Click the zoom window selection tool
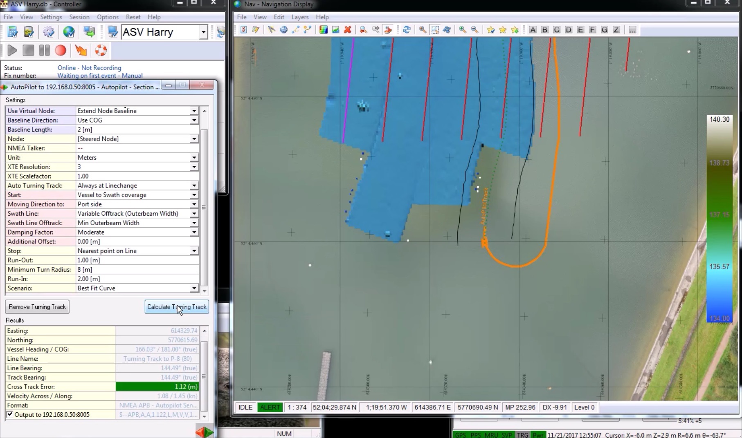This screenshot has width=742, height=438. (x=435, y=30)
